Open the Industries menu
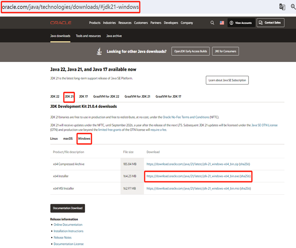The width and height of the screenshot is (296, 248). pyautogui.click(x=109, y=23)
